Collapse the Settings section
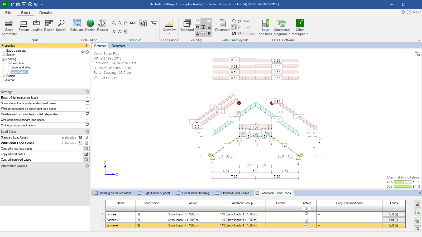422x237 pixels. (x=87, y=92)
